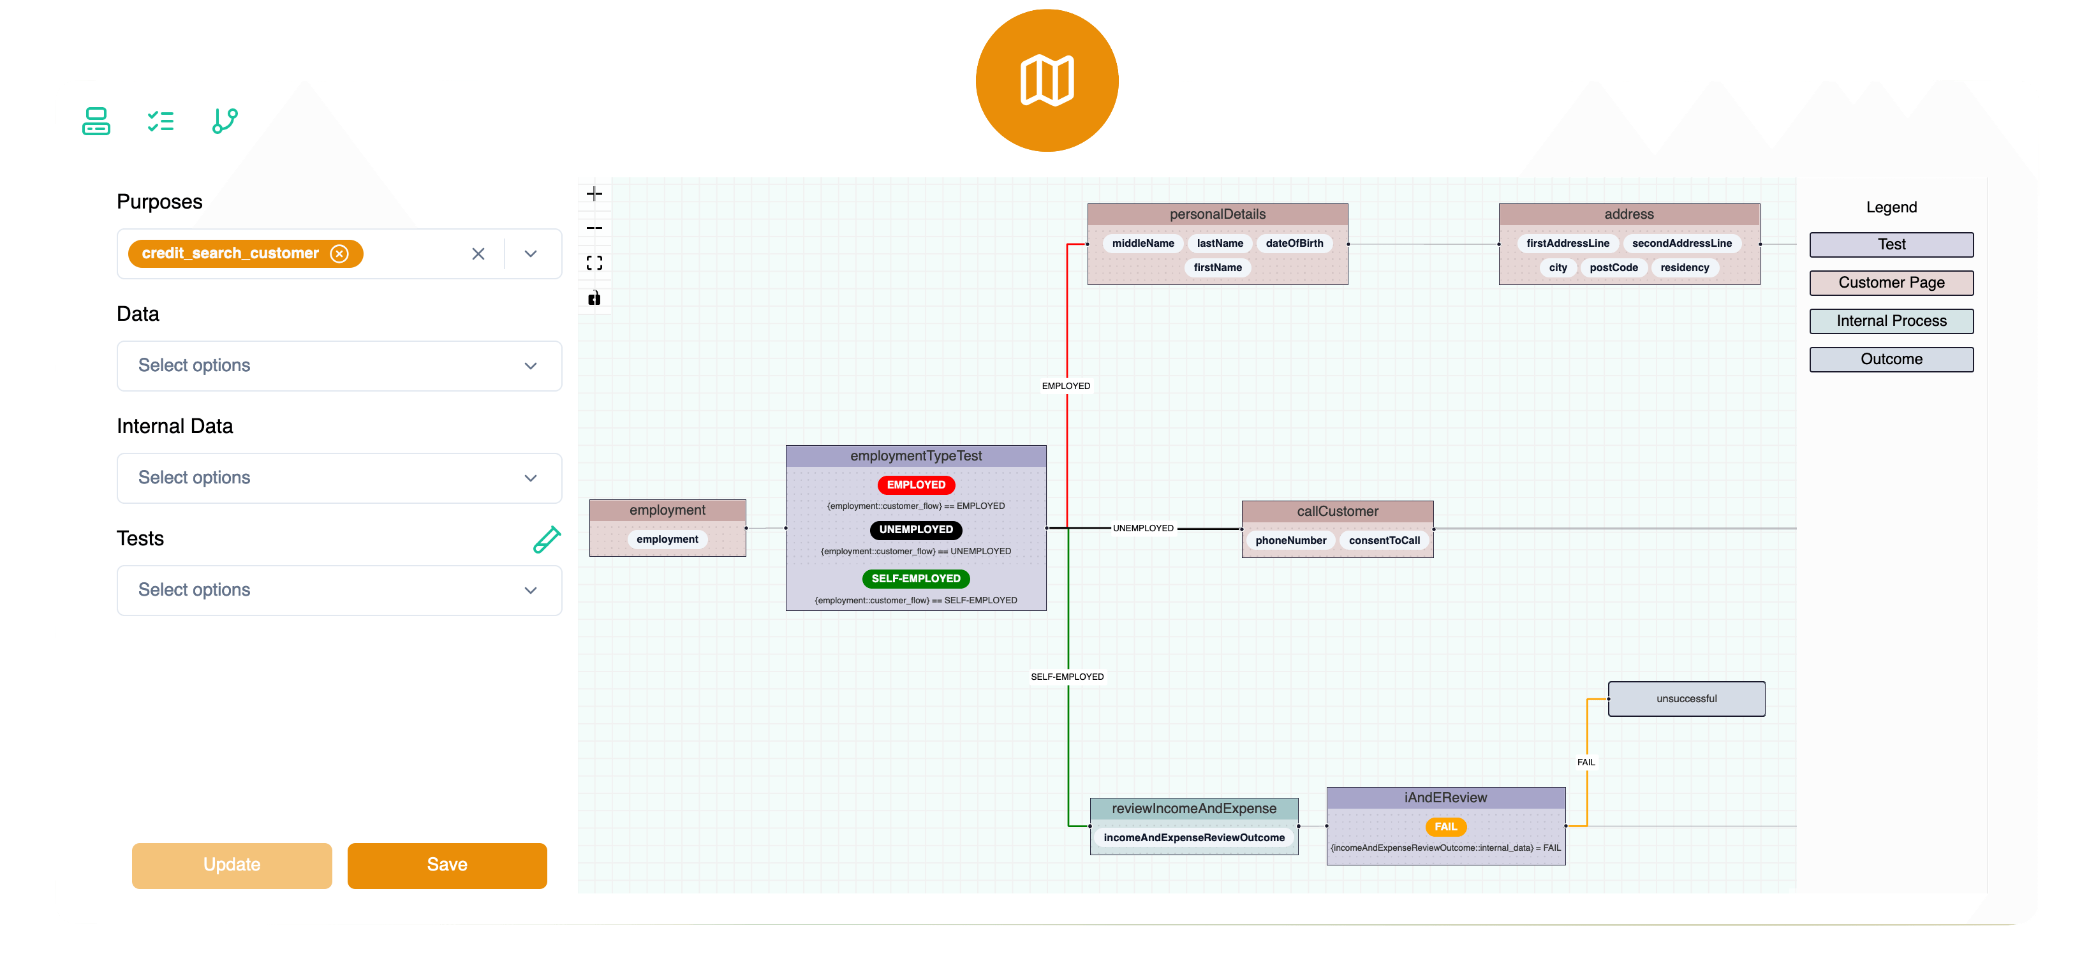Select the reviewIncomeAndExpense node header

[x=1193, y=809]
